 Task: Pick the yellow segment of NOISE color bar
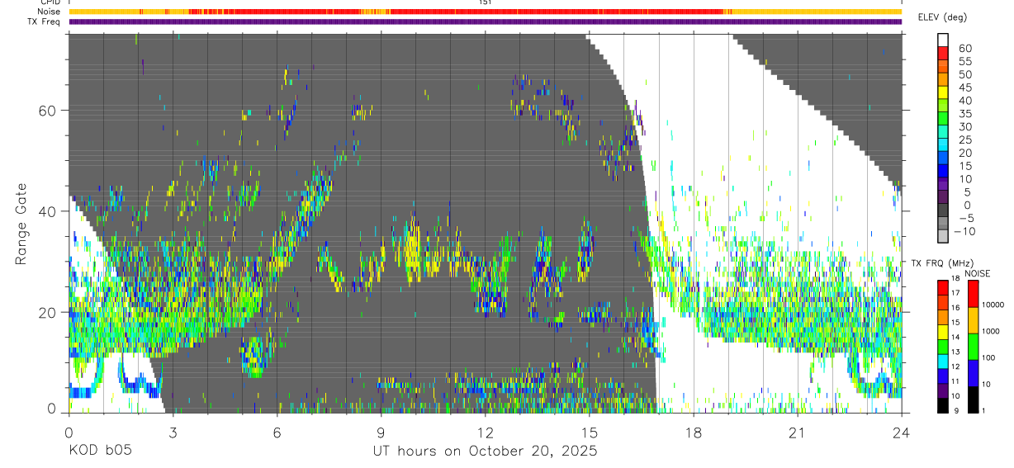(x=973, y=319)
